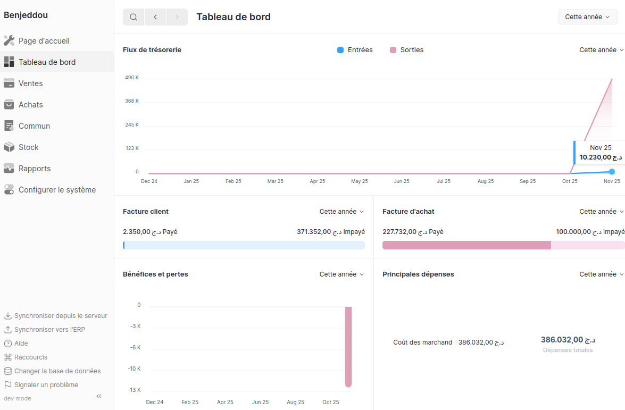625x410 pixels.
Task: Open Page d'accueil in sidebar
Action: (44, 41)
